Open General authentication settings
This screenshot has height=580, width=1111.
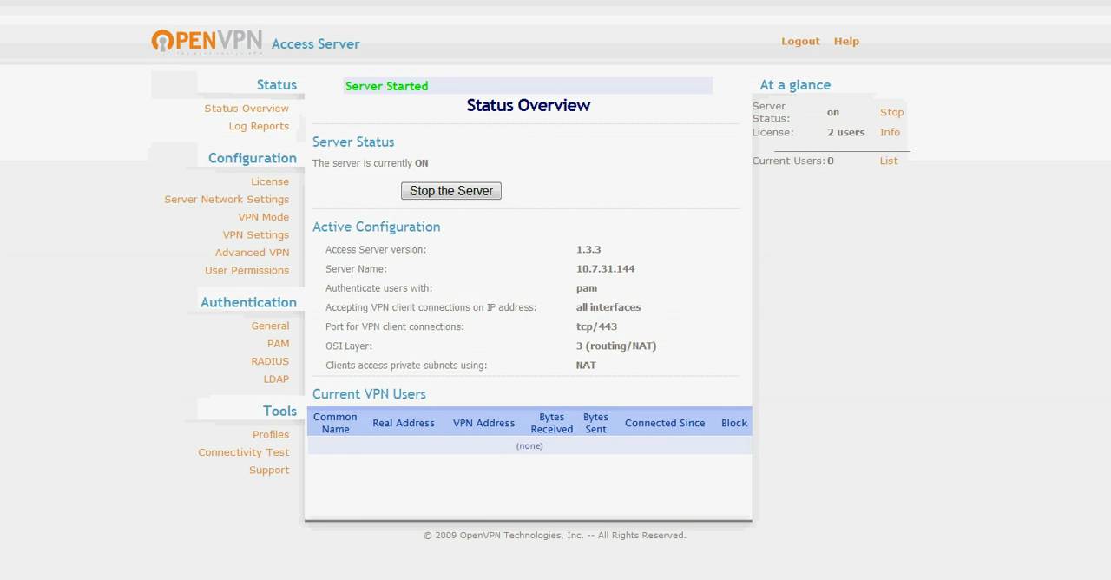(270, 326)
